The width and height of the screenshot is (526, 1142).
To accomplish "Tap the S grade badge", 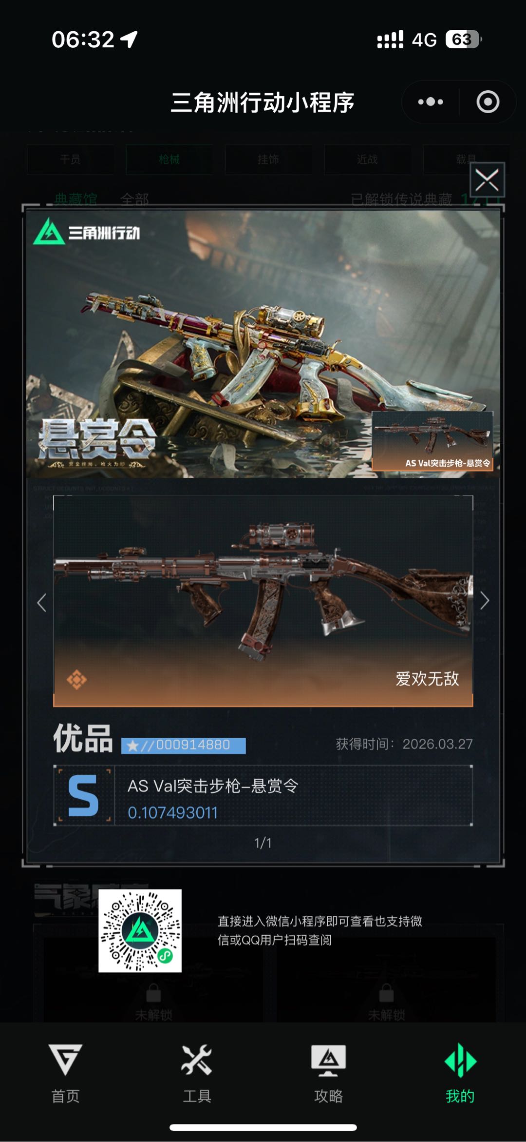I will click(83, 795).
